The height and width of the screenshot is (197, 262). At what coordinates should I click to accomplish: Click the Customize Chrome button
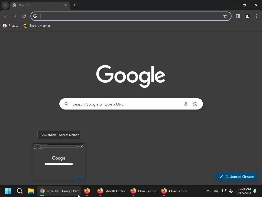(x=237, y=176)
